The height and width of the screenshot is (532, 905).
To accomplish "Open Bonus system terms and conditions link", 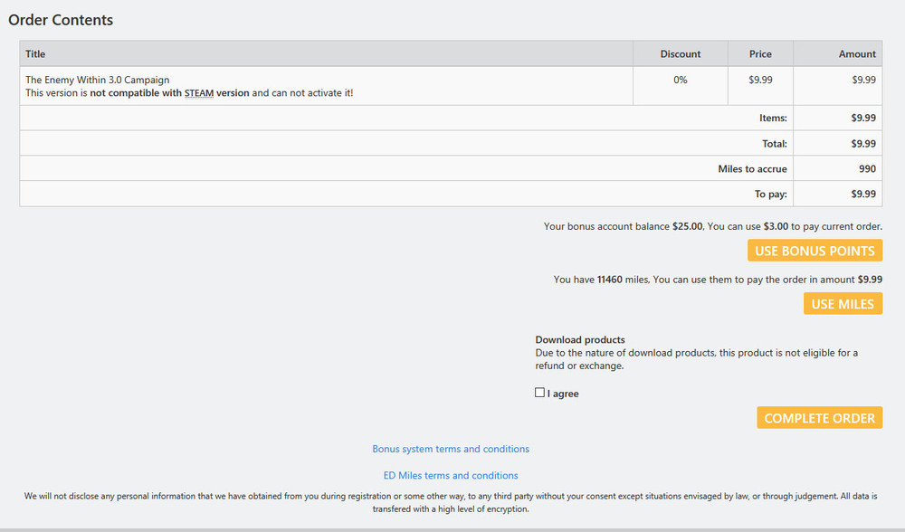I will 451,449.
